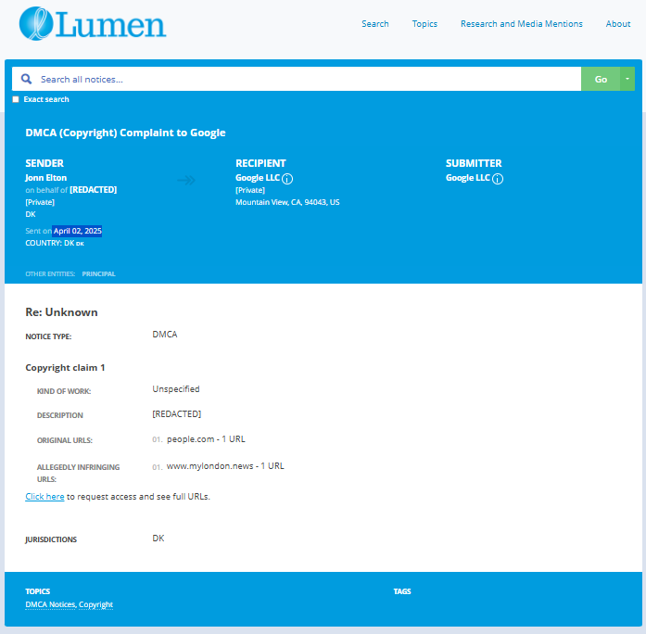Screen dimensions: 646x634
Task: Click the JURISDICTIONS DK value
Action: click(x=158, y=539)
